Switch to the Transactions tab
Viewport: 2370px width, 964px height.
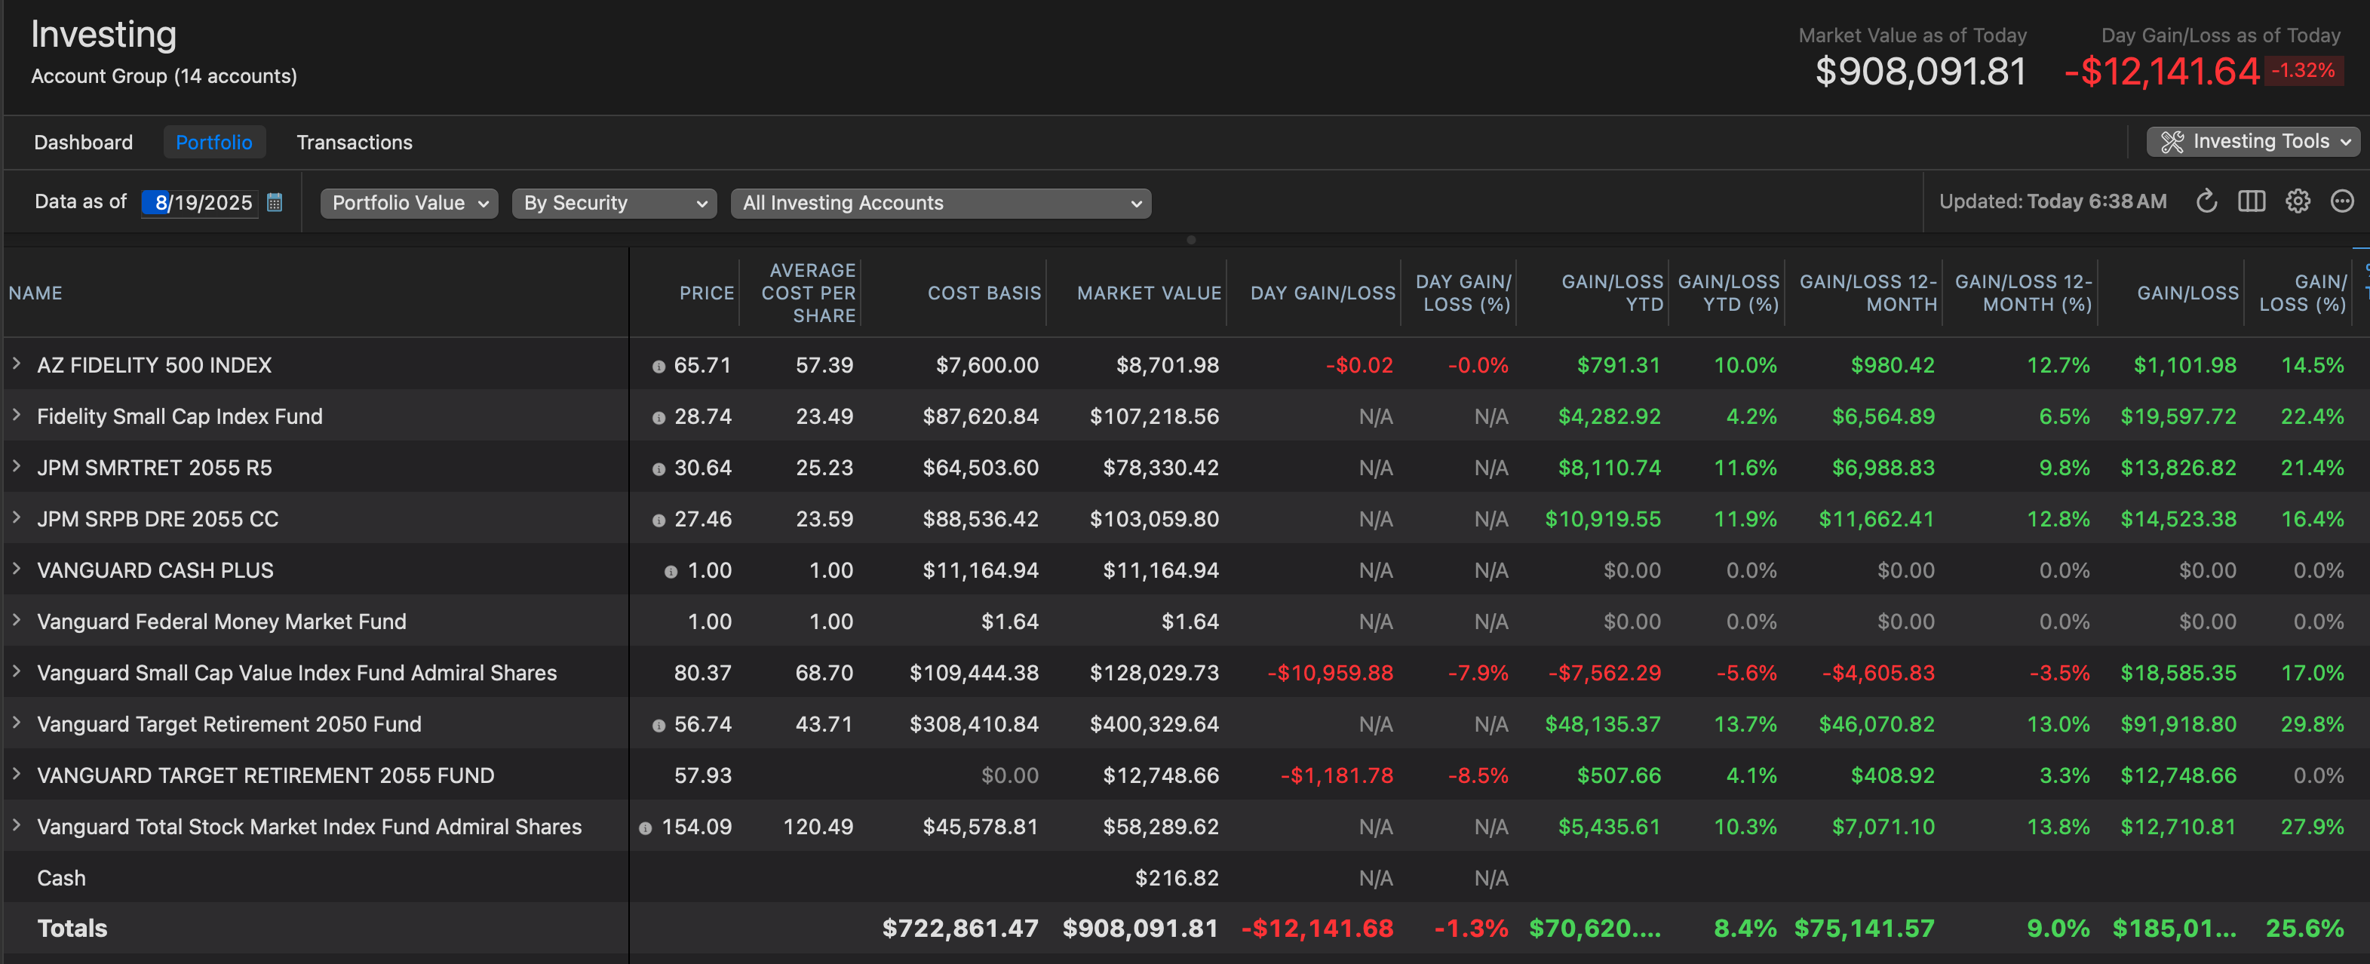pyautogui.click(x=355, y=143)
